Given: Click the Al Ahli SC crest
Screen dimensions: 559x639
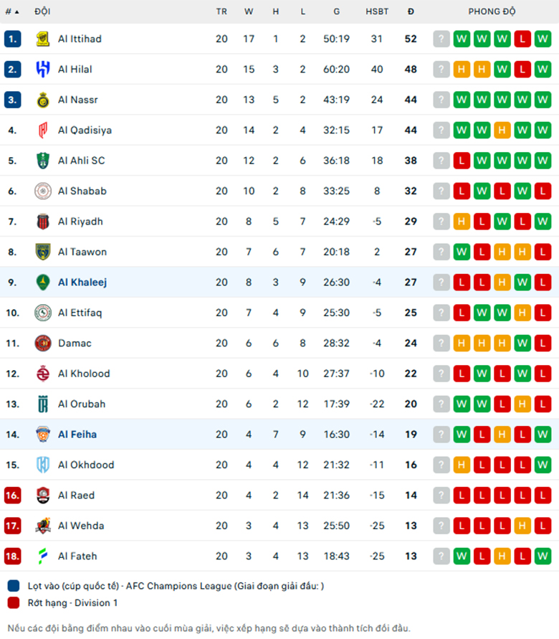Looking at the screenshot, I should click(x=43, y=161).
